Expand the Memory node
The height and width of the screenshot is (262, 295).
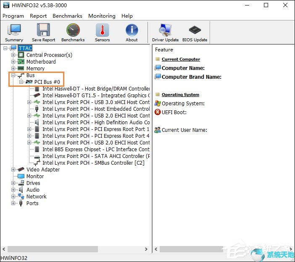coord(13,68)
